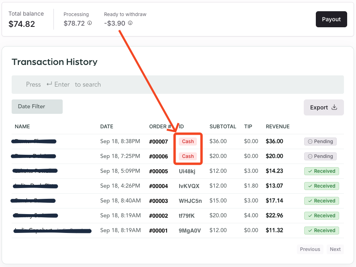Click the $78.72 processing amount
This screenshot has height=267, width=356.
coord(74,23)
